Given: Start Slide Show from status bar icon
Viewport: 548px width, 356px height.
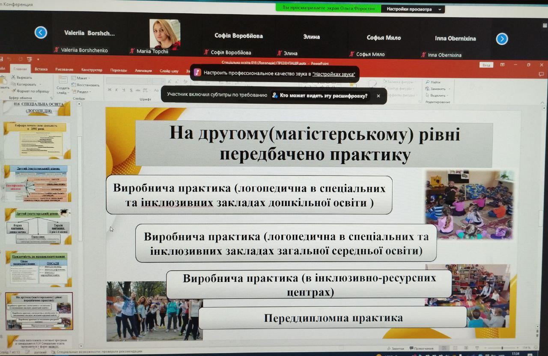Looking at the screenshot, I should (x=477, y=348).
